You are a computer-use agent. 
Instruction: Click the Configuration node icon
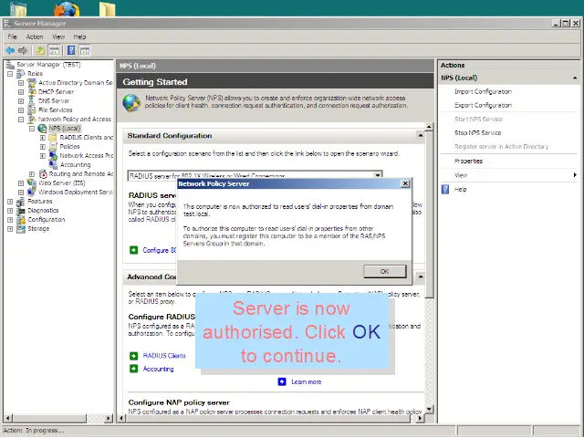pyautogui.click(x=21, y=220)
